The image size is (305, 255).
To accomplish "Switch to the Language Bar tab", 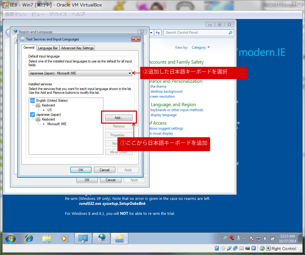I will [x=48, y=48].
